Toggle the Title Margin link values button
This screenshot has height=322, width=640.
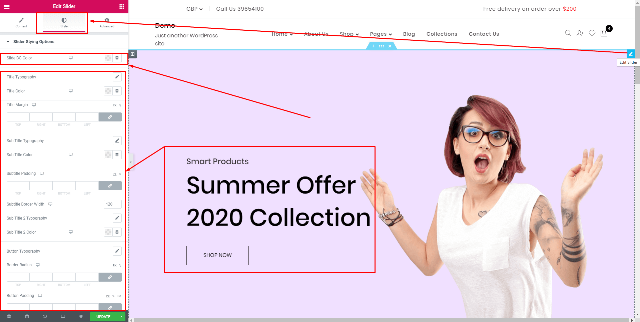tap(110, 117)
